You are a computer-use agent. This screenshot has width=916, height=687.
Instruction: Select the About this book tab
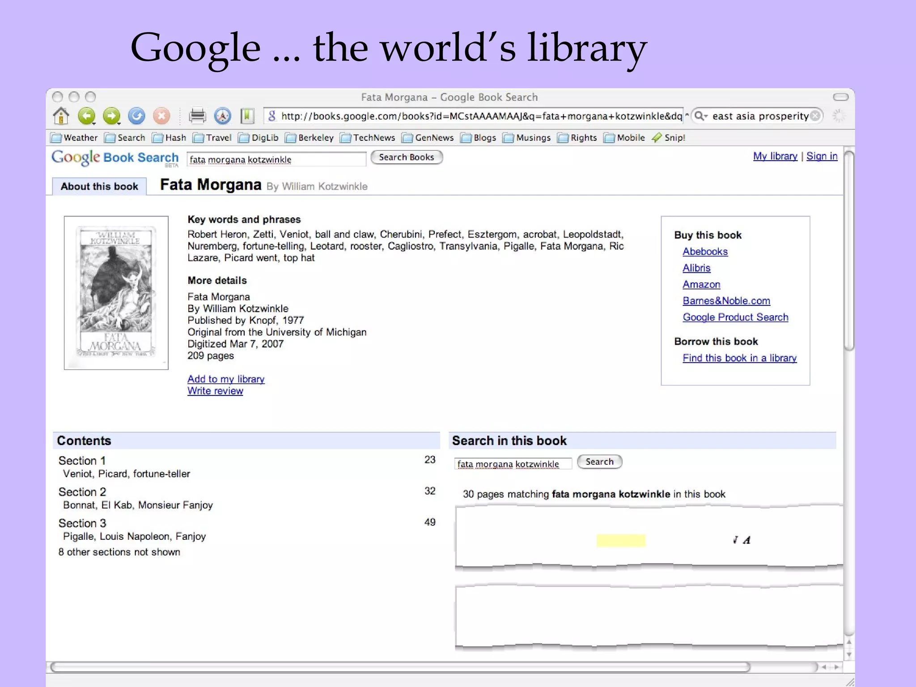pyautogui.click(x=99, y=187)
